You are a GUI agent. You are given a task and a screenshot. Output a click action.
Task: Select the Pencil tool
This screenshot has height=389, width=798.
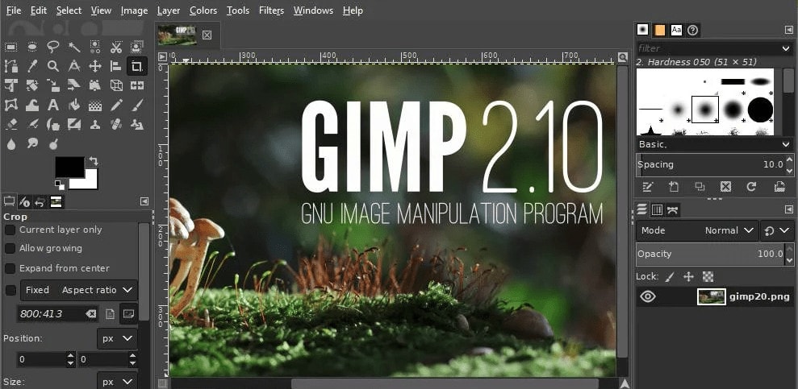click(x=116, y=106)
